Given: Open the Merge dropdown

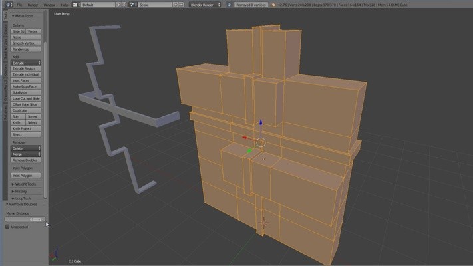Looking at the screenshot, I should [26, 154].
